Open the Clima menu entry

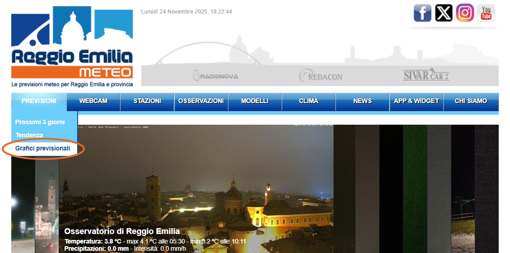[x=309, y=101]
